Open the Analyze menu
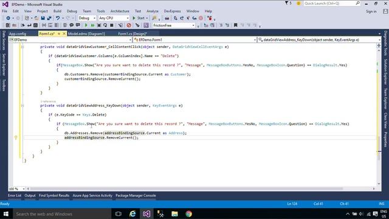The image size is (389, 219). tap(153, 11)
